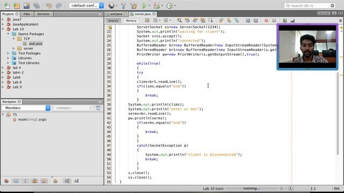Viewport: 344px width, 193px height.
Task: Toggle Bookmark in editor toolbar
Action: tap(237, 20)
